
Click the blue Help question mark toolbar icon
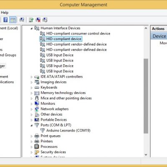click(x=5, y=20)
